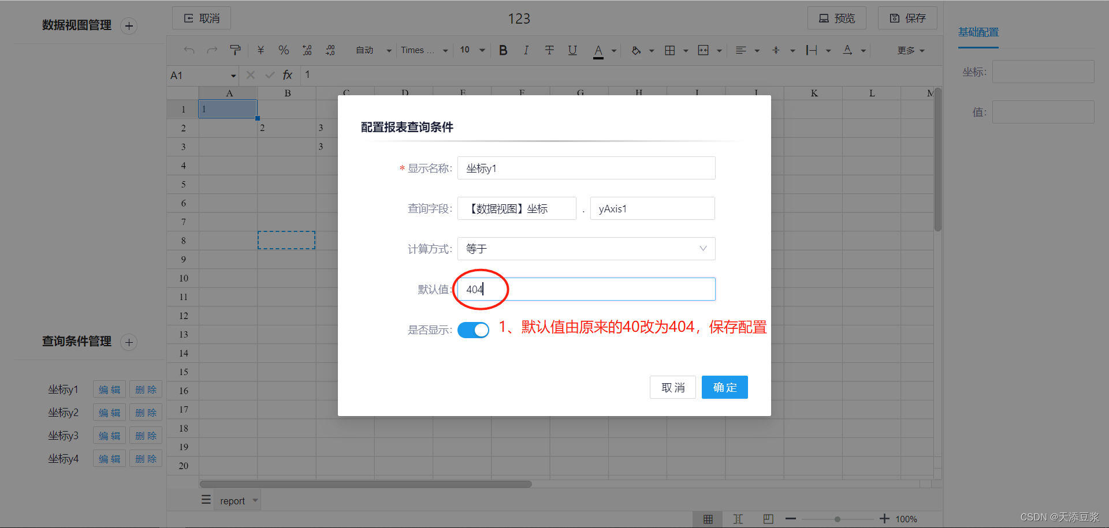The image size is (1109, 528).
Task: Expand the fill color dropdown arrow
Action: (652, 51)
